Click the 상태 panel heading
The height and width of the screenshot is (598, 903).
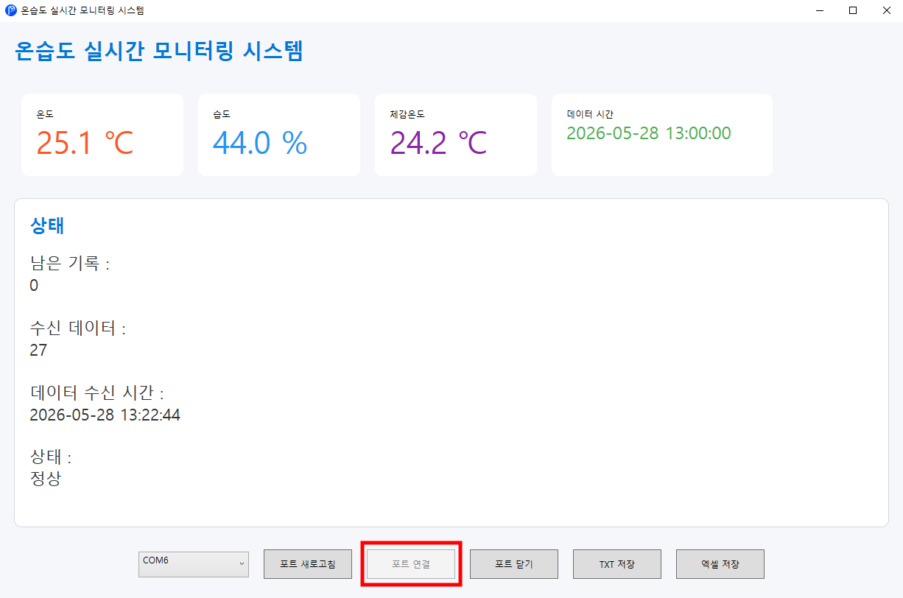tap(47, 226)
